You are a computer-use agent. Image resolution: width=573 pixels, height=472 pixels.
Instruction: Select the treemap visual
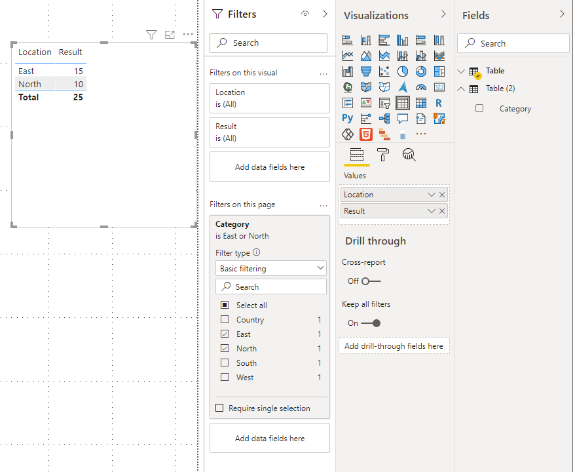439,71
